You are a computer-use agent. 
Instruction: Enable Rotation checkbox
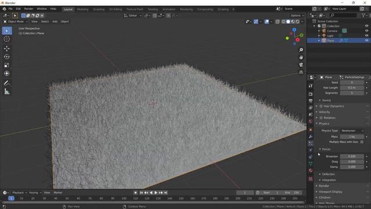tap(321, 118)
